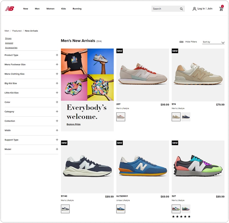229x223 pixels.
Task: Click the Log in link
Action: coord(201,9)
